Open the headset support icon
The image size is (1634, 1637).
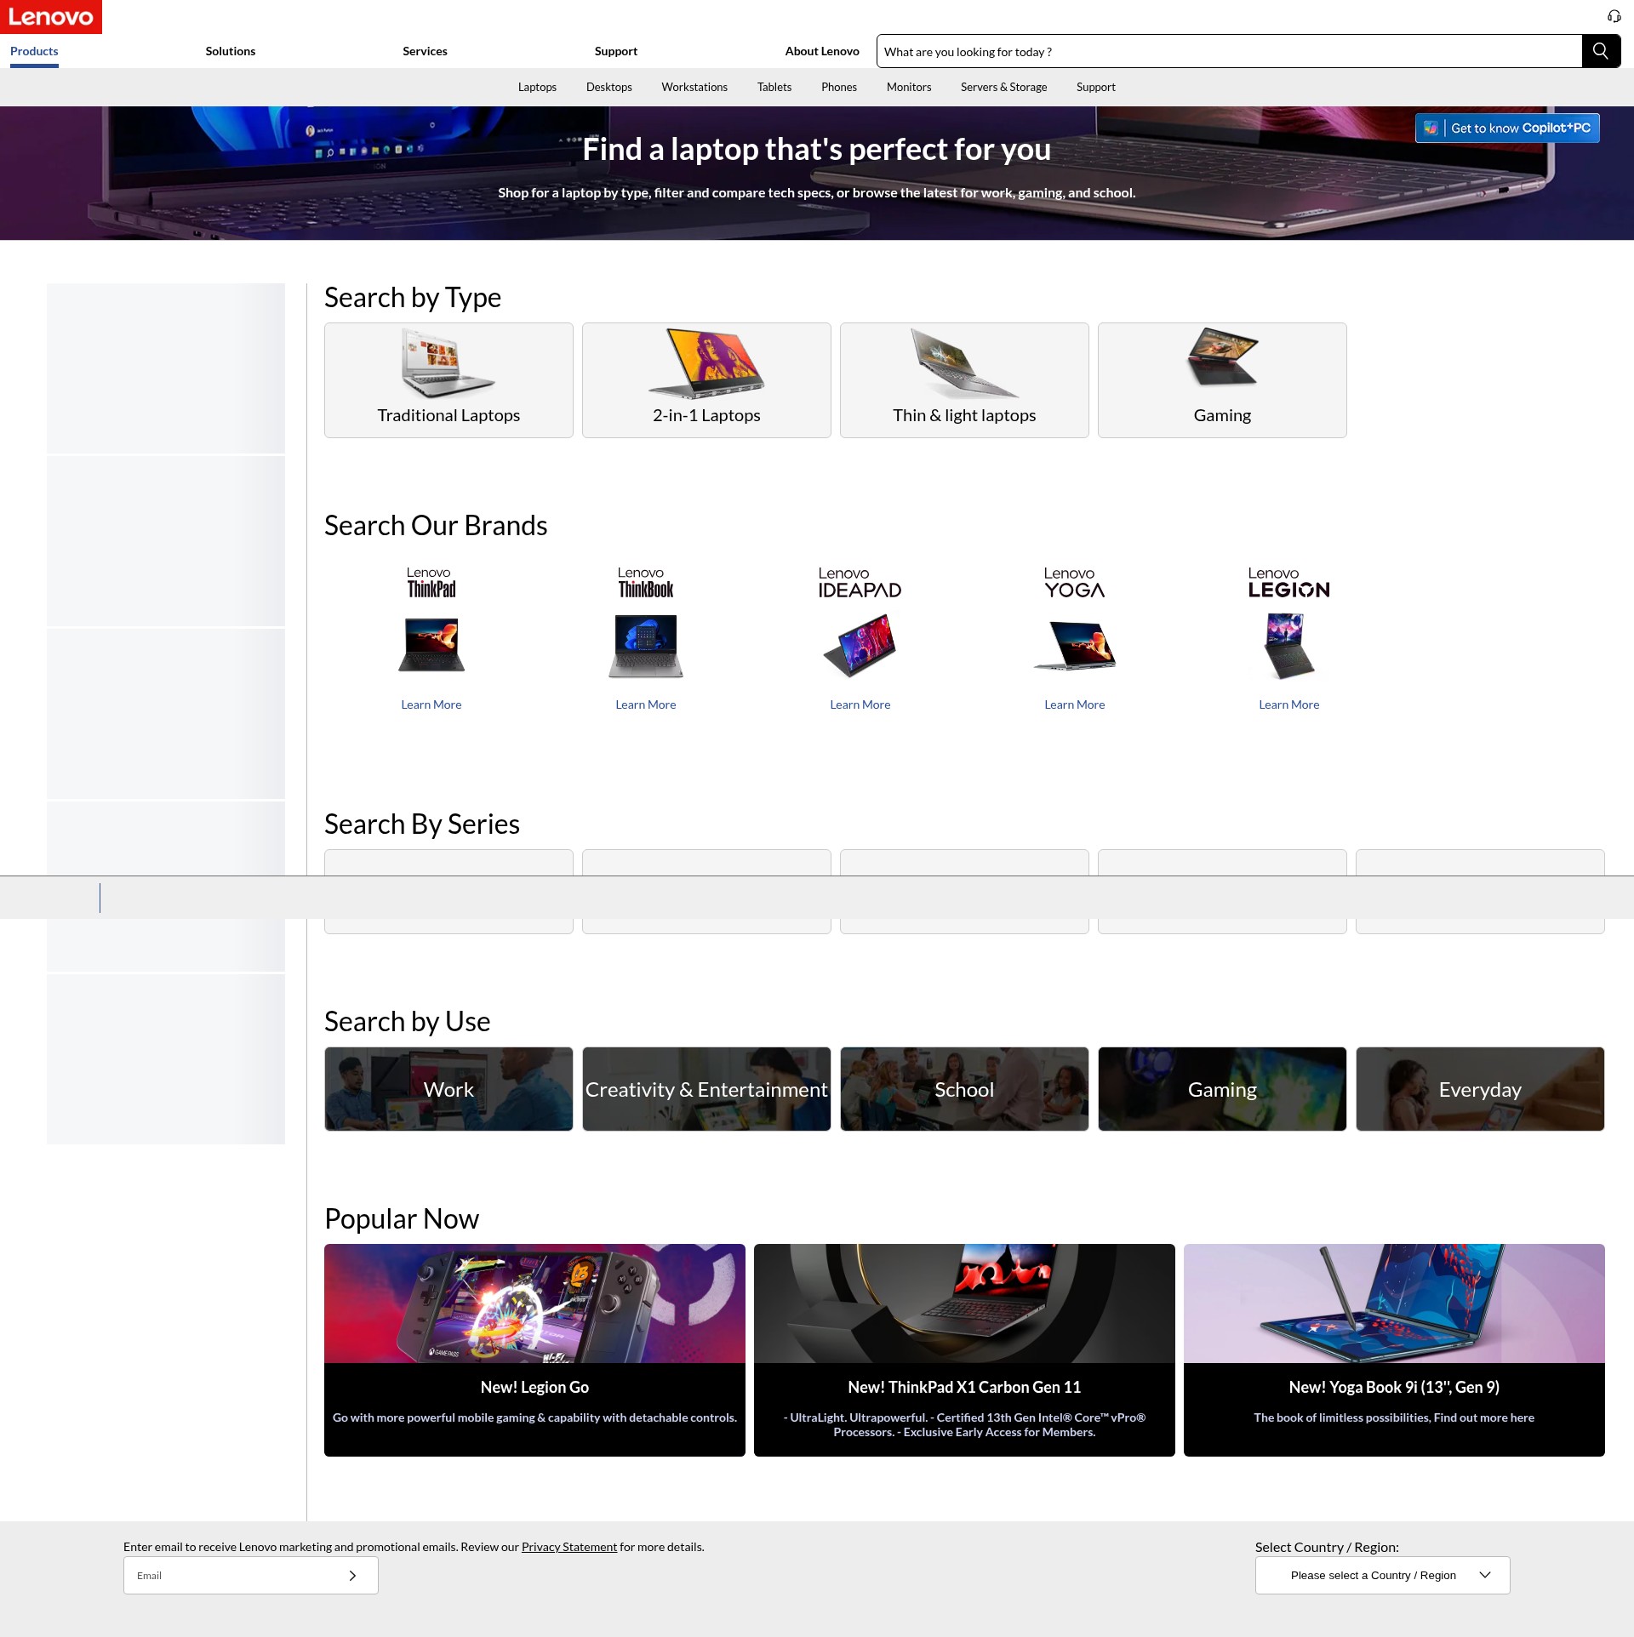[x=1614, y=16]
